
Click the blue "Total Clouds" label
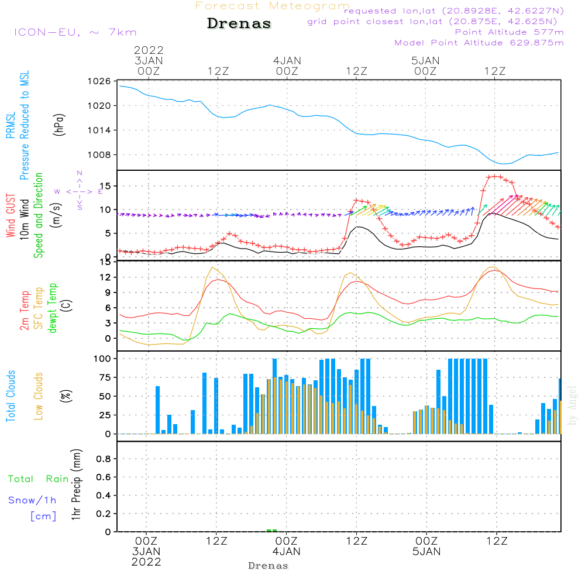click(11, 396)
